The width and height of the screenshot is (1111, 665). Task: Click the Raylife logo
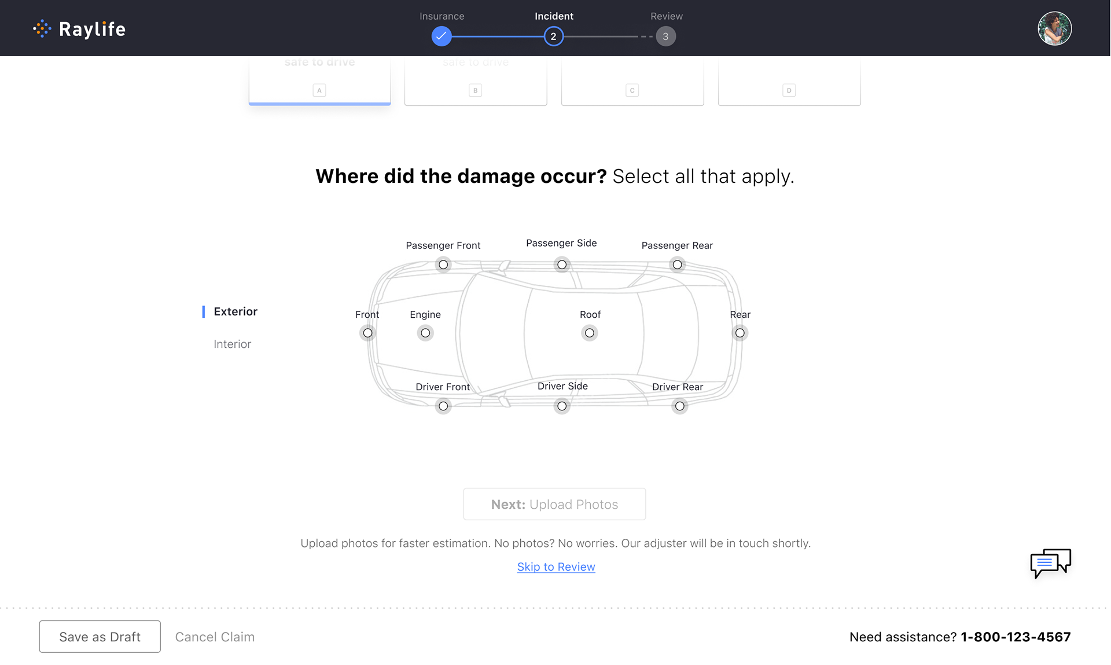pos(79,29)
